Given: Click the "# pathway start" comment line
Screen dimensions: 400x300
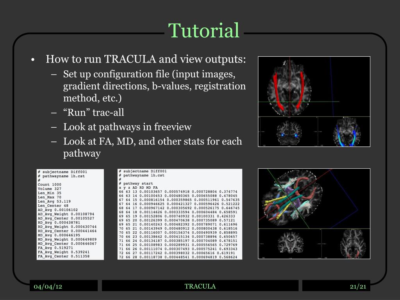Looking at the screenshot, I should 136,184.
